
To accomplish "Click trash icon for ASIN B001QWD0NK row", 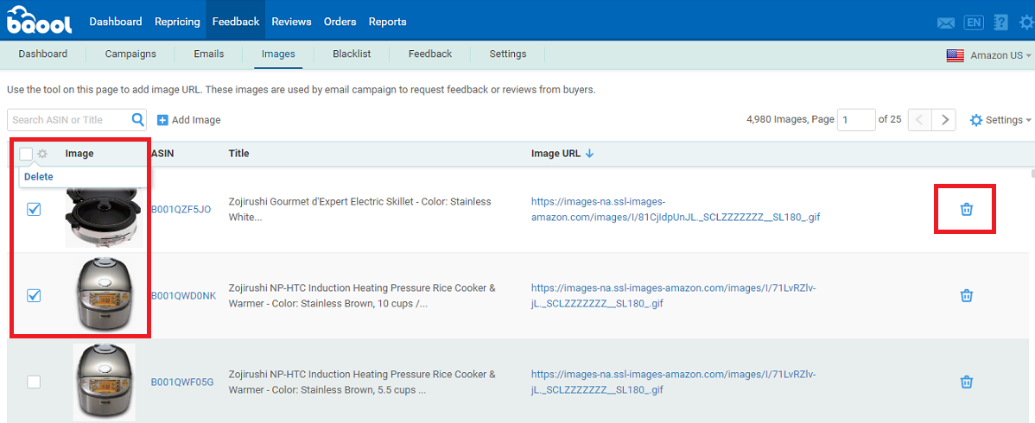I will tap(967, 295).
